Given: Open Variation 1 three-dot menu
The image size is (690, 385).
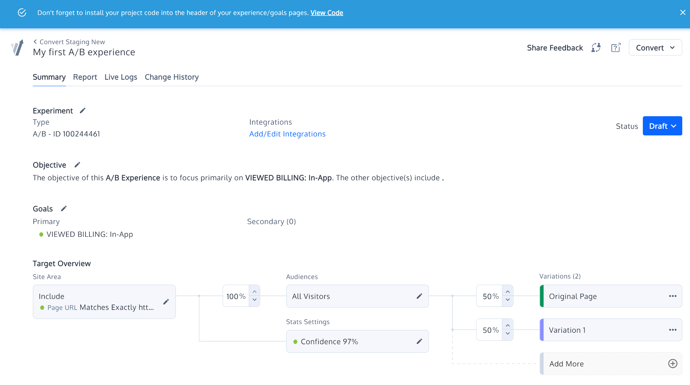Looking at the screenshot, I should (x=672, y=330).
